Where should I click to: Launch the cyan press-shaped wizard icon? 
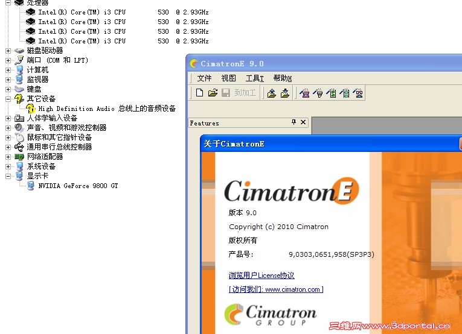(x=358, y=93)
